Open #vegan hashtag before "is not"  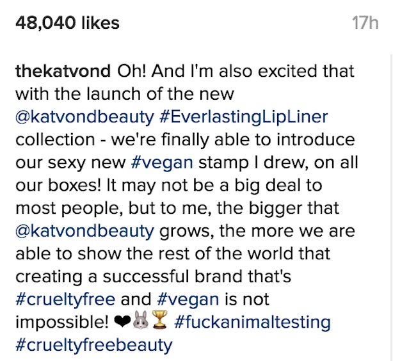tap(188, 300)
